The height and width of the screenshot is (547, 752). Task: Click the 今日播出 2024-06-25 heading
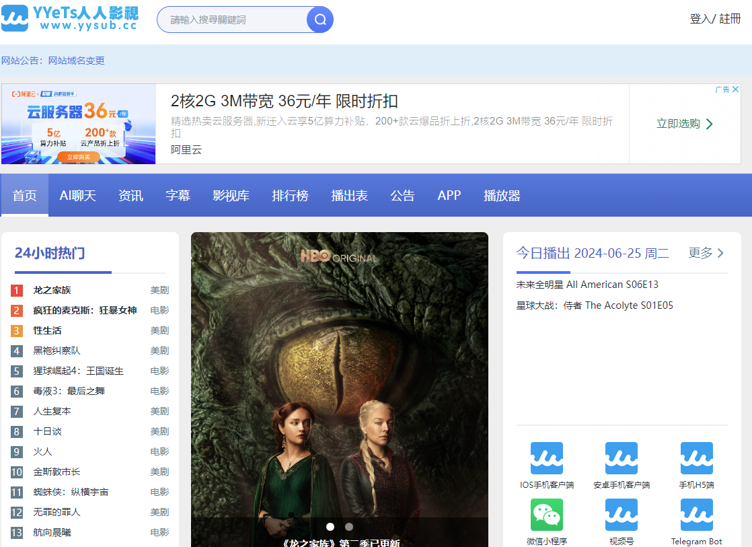(x=593, y=253)
